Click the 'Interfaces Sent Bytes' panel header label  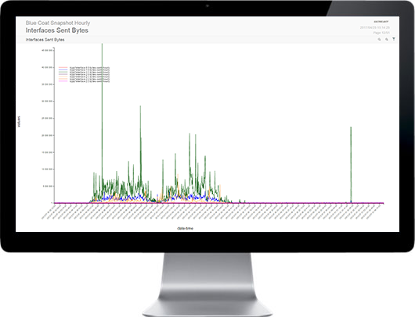(45, 40)
